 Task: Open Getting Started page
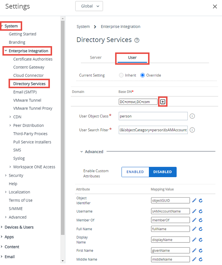pyautogui.click(x=22, y=34)
